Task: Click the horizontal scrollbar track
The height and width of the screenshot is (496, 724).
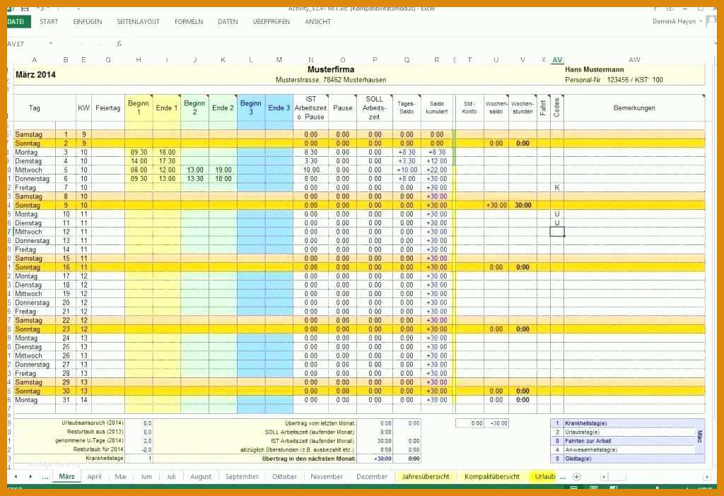Action: point(655,477)
